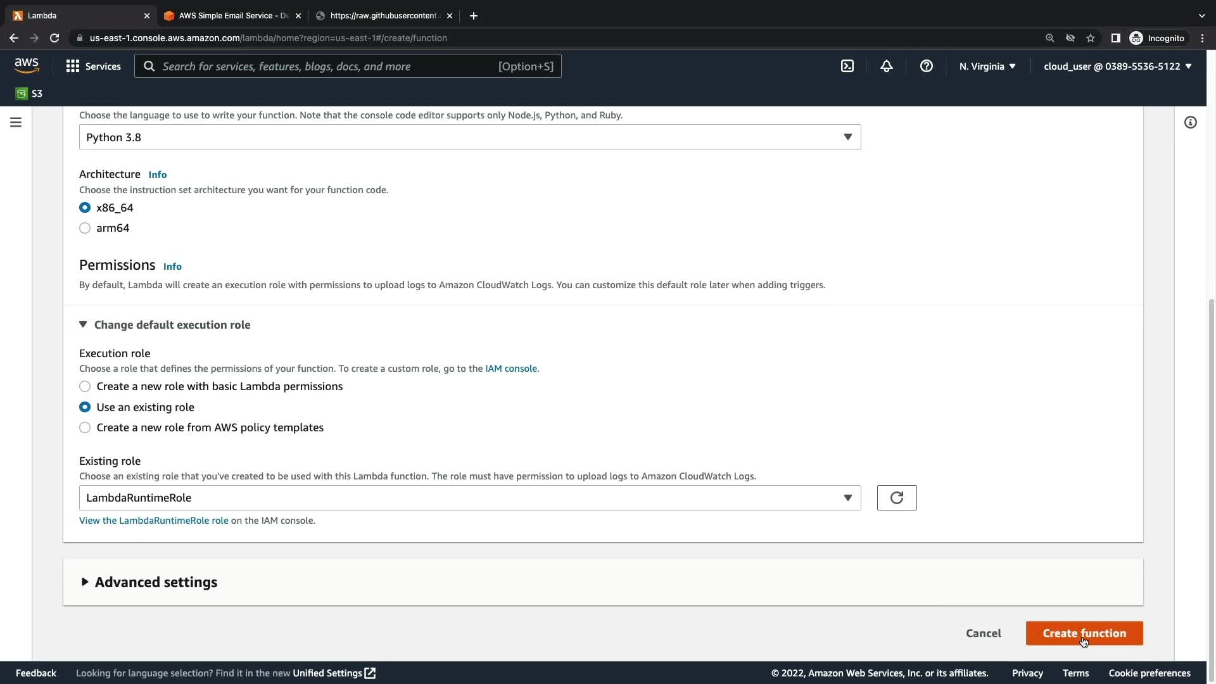
Task: Click the AWS logo home icon
Action: [27, 66]
